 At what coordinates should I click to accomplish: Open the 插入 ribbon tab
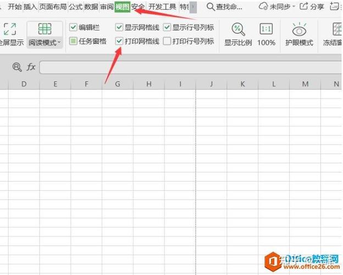(x=30, y=7)
